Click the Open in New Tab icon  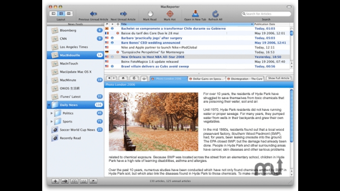point(195,14)
